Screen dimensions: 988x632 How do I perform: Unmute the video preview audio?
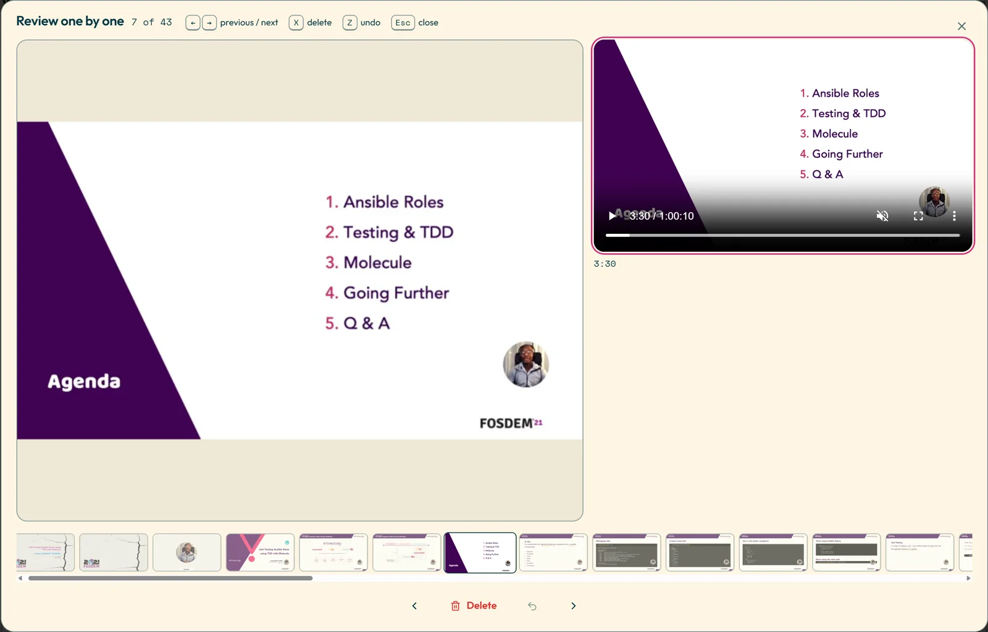882,215
